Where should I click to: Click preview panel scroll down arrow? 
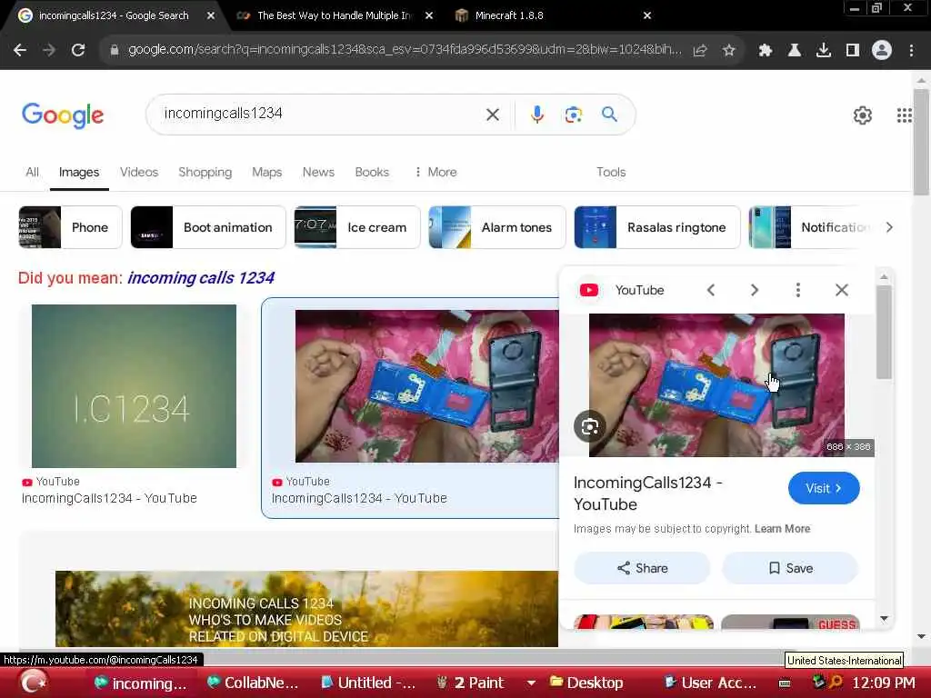[884, 618]
